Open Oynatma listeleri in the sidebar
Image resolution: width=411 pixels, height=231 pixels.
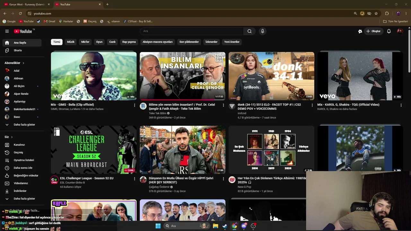point(22,160)
